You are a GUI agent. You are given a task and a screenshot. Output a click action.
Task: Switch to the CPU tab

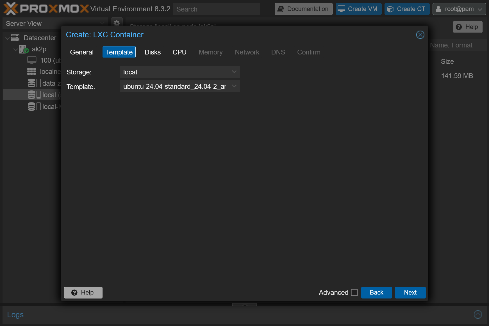[179, 52]
